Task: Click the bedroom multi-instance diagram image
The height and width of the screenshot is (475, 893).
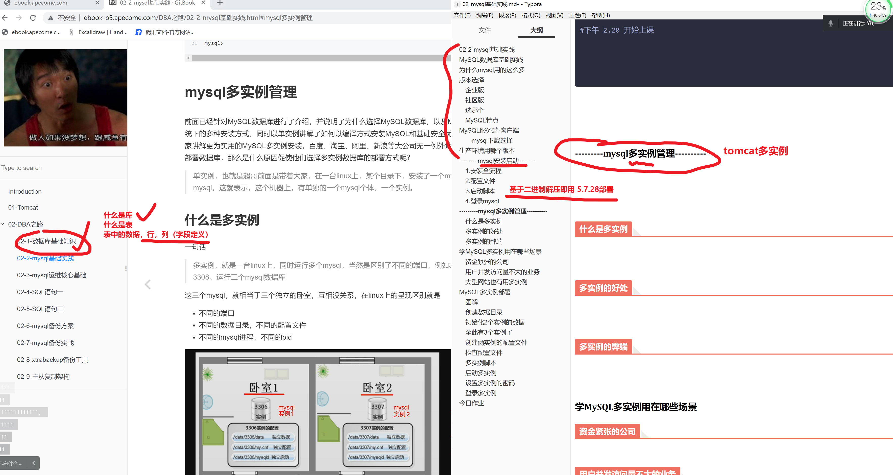Action: click(318, 412)
